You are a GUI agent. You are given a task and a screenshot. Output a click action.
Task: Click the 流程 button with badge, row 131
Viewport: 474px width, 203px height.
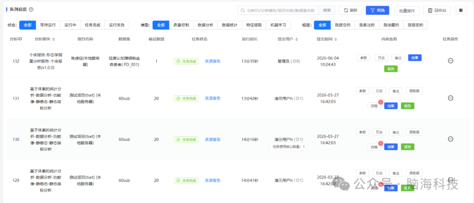click(374, 106)
